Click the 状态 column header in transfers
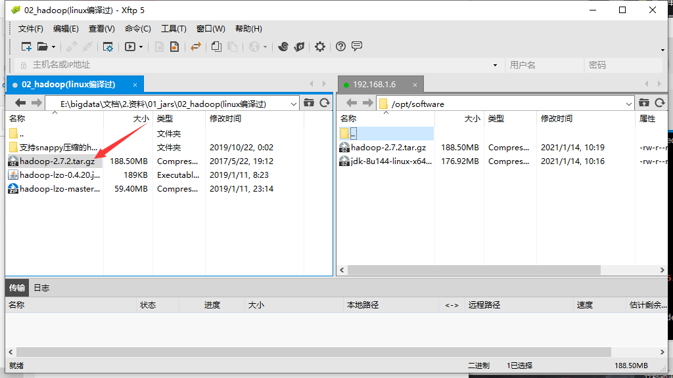 (x=157, y=304)
